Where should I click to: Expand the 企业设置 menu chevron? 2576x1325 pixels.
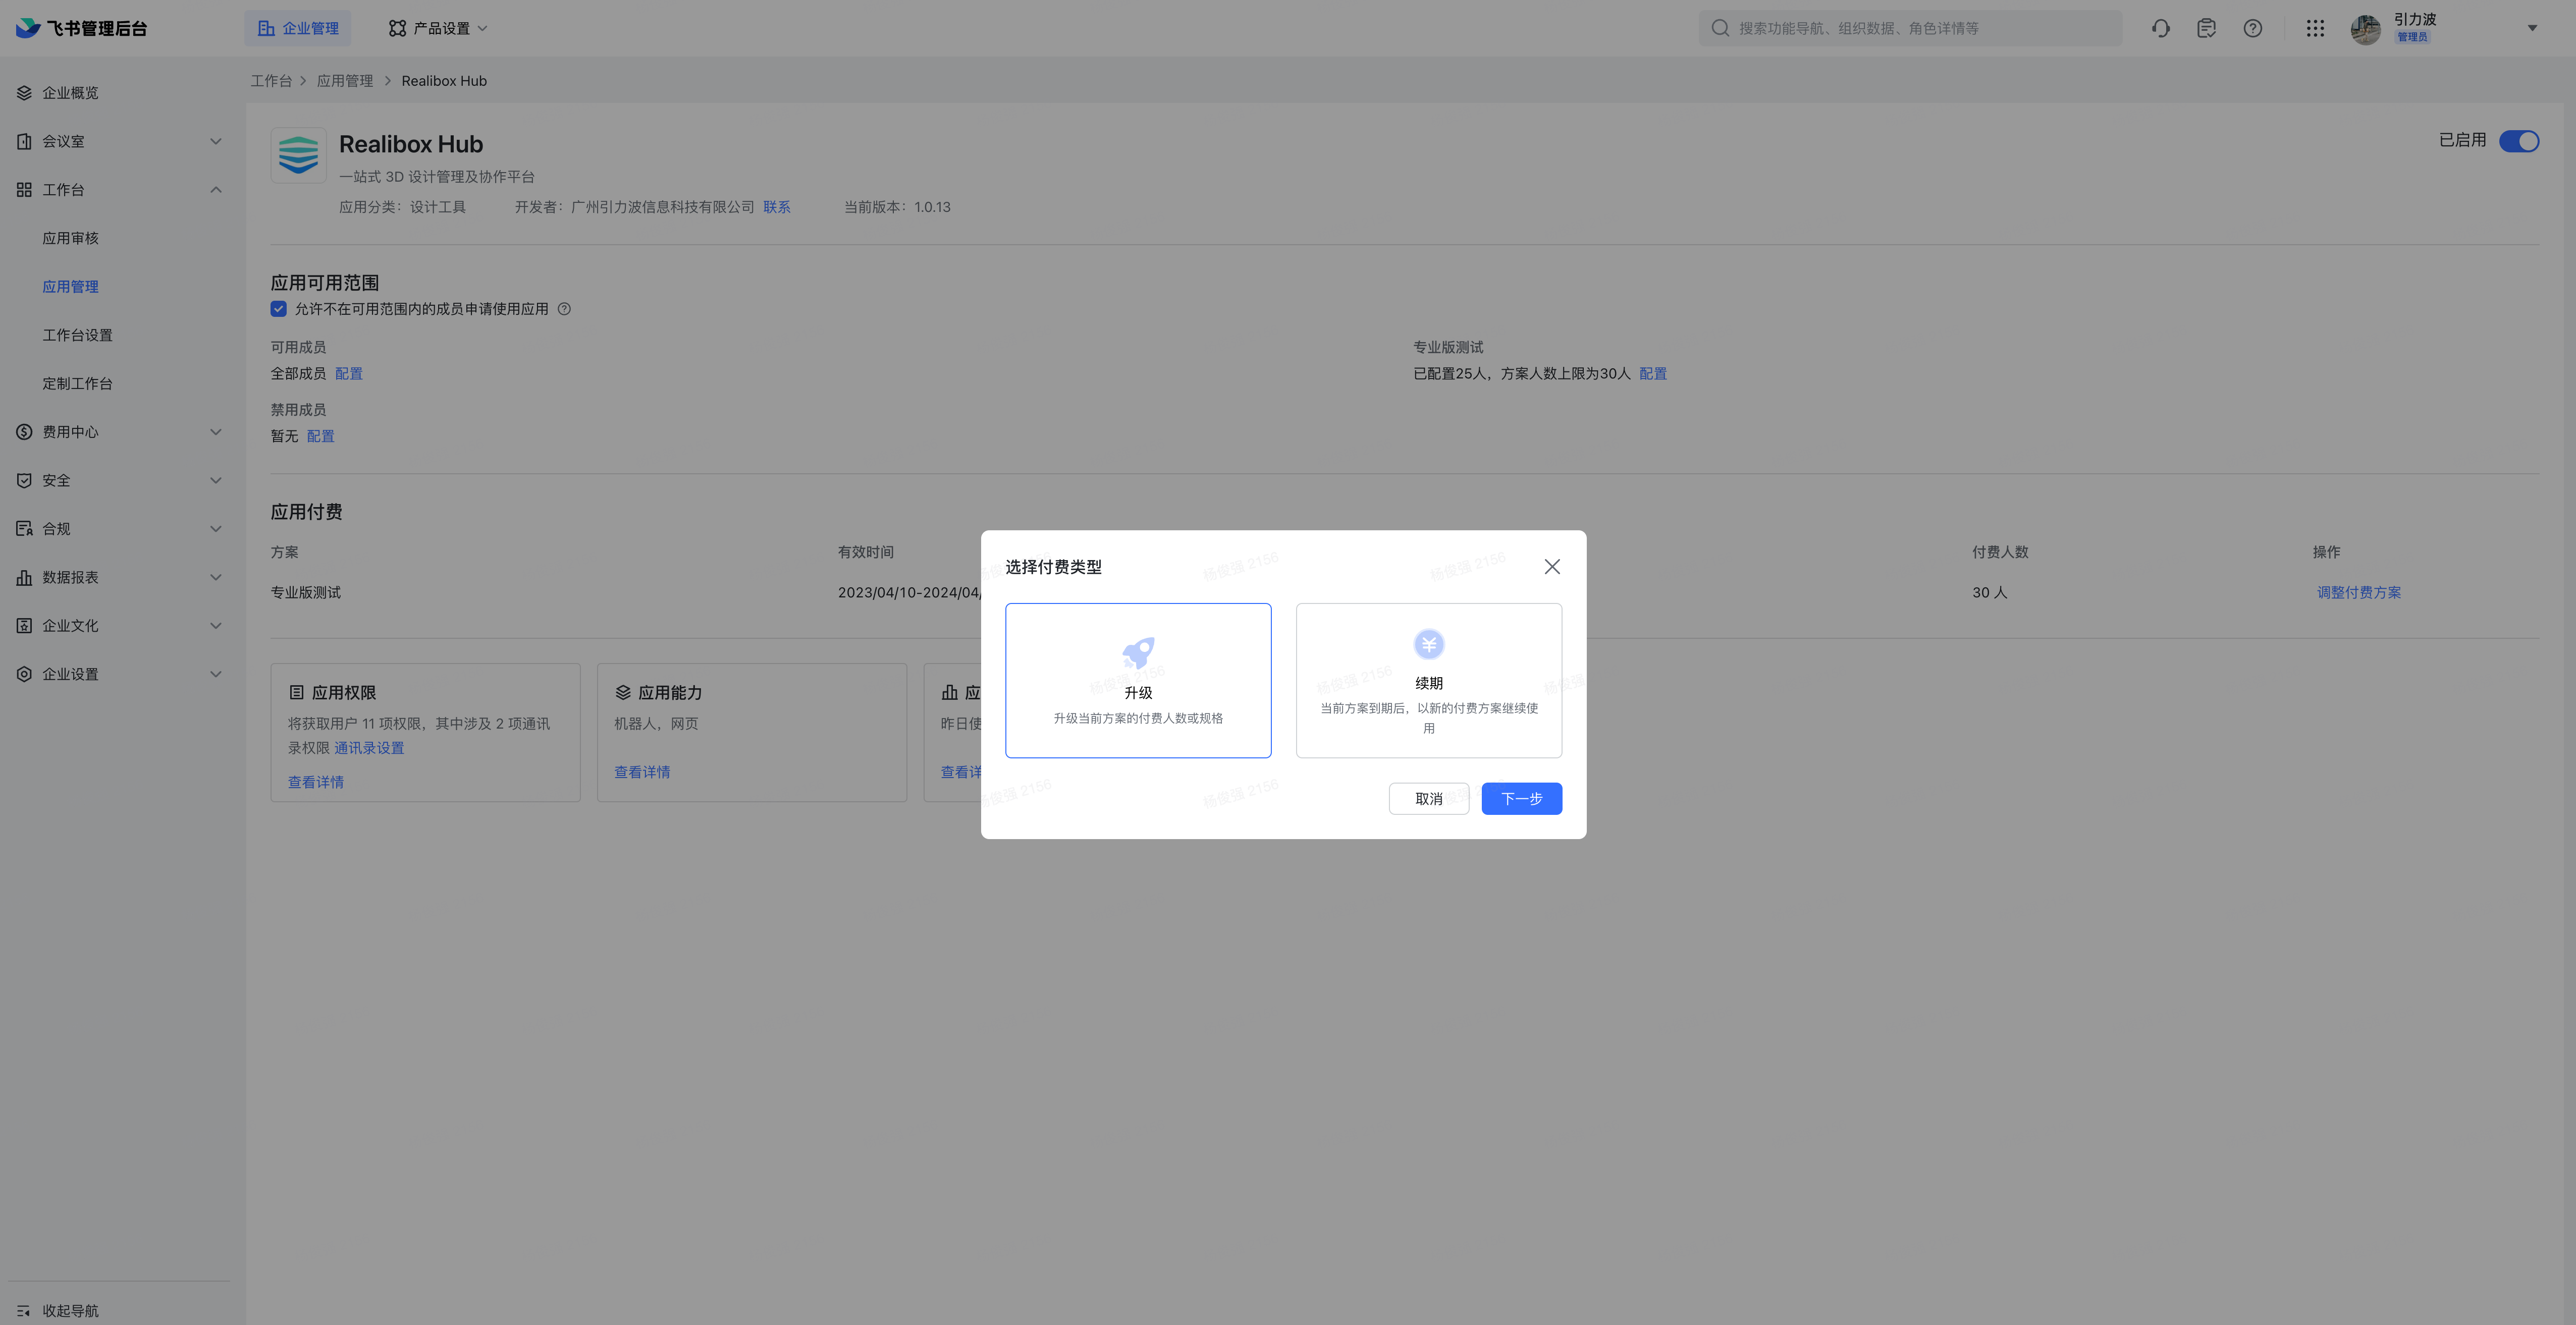[x=215, y=674]
